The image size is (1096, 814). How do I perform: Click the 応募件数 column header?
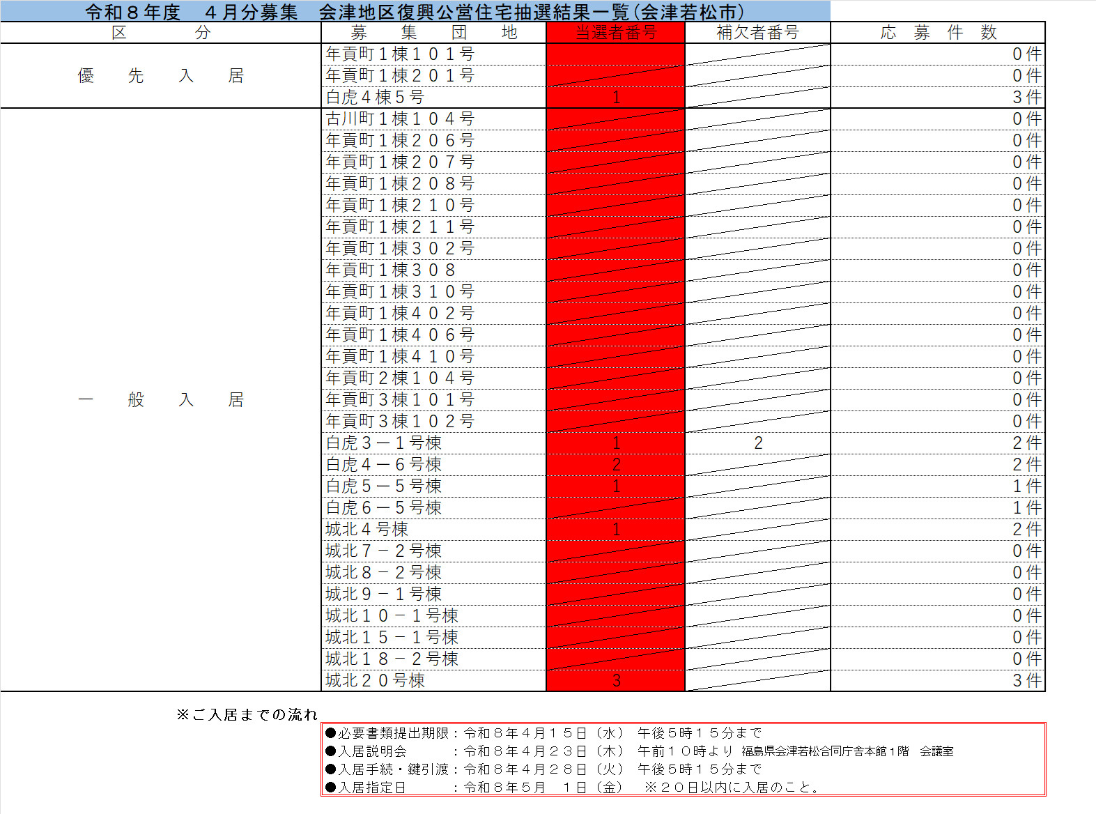point(937,33)
